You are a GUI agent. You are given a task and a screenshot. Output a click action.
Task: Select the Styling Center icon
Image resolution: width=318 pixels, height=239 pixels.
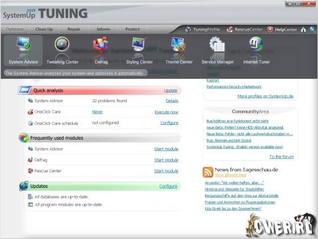coord(139,44)
